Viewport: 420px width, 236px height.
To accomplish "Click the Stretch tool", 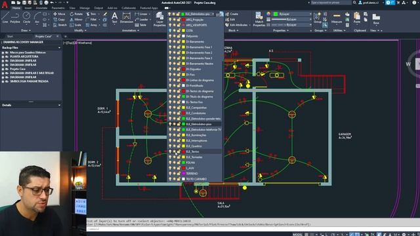I will click(60, 25).
